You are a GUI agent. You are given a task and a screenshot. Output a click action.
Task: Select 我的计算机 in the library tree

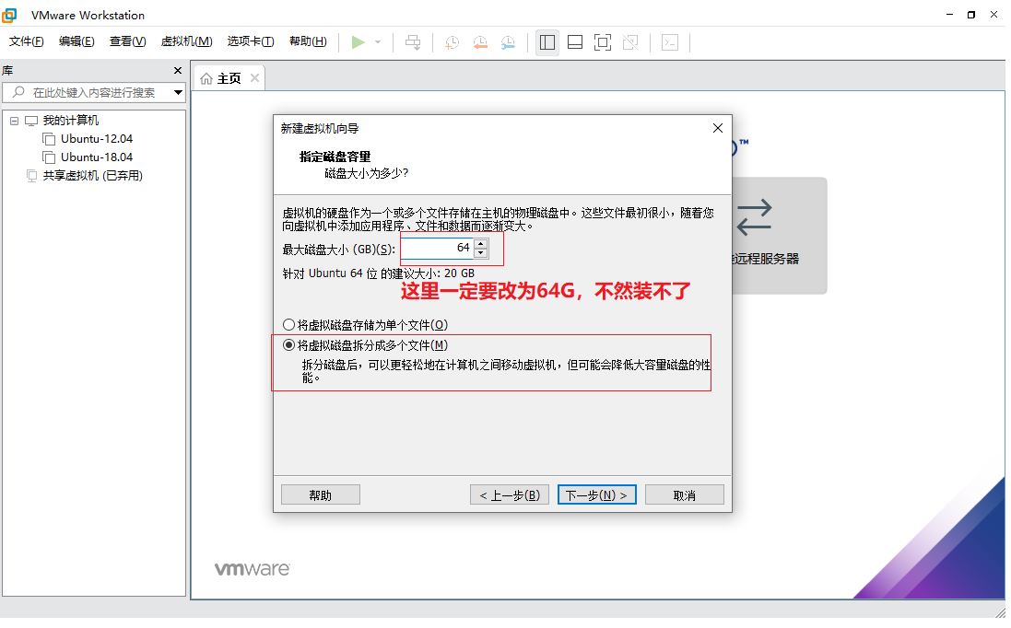point(71,121)
